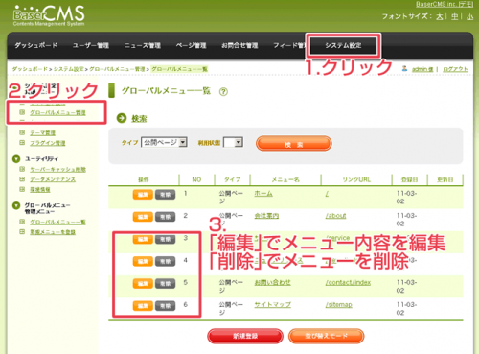Click the gray 削除 button in row 6
This screenshot has width=479, height=354.
[165, 306]
